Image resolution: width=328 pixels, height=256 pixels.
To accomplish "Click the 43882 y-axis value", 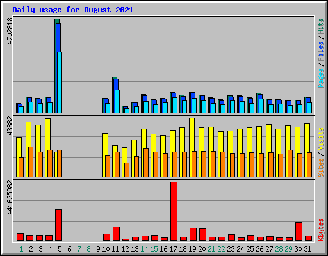I will pos(10,126).
